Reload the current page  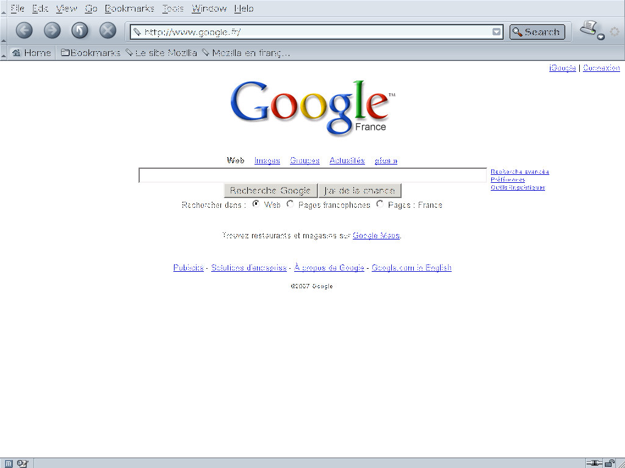[x=80, y=30]
